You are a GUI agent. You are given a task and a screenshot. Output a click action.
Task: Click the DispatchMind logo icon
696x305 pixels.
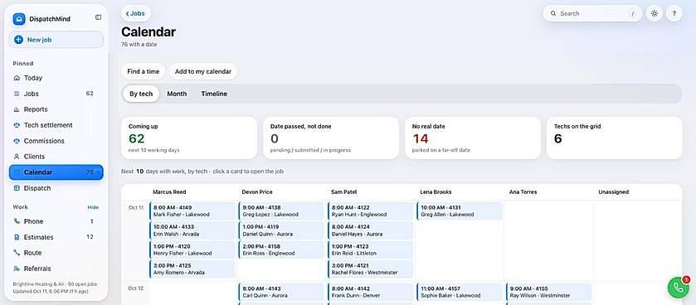(x=19, y=18)
